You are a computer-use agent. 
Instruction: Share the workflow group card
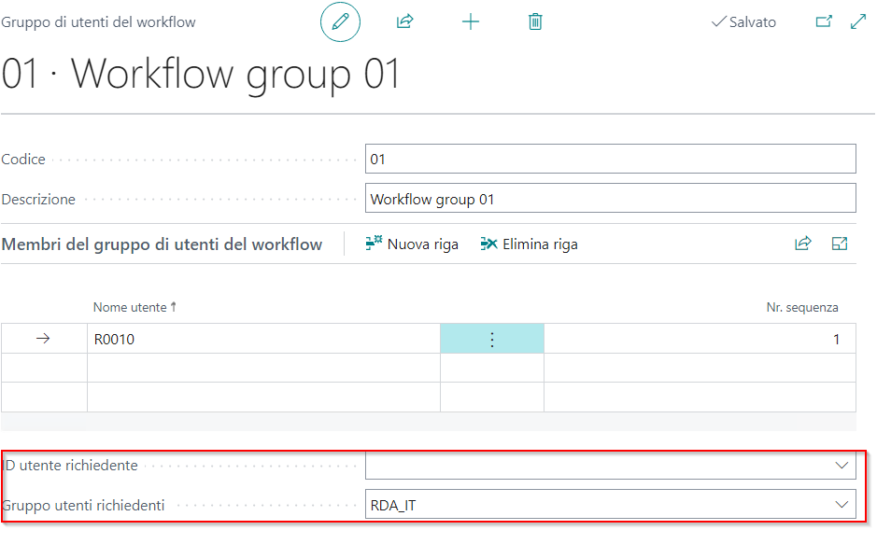click(x=404, y=22)
